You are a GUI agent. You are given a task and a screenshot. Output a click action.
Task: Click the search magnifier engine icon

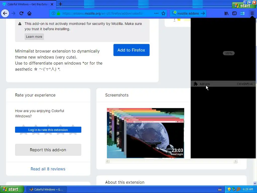click(174, 13)
